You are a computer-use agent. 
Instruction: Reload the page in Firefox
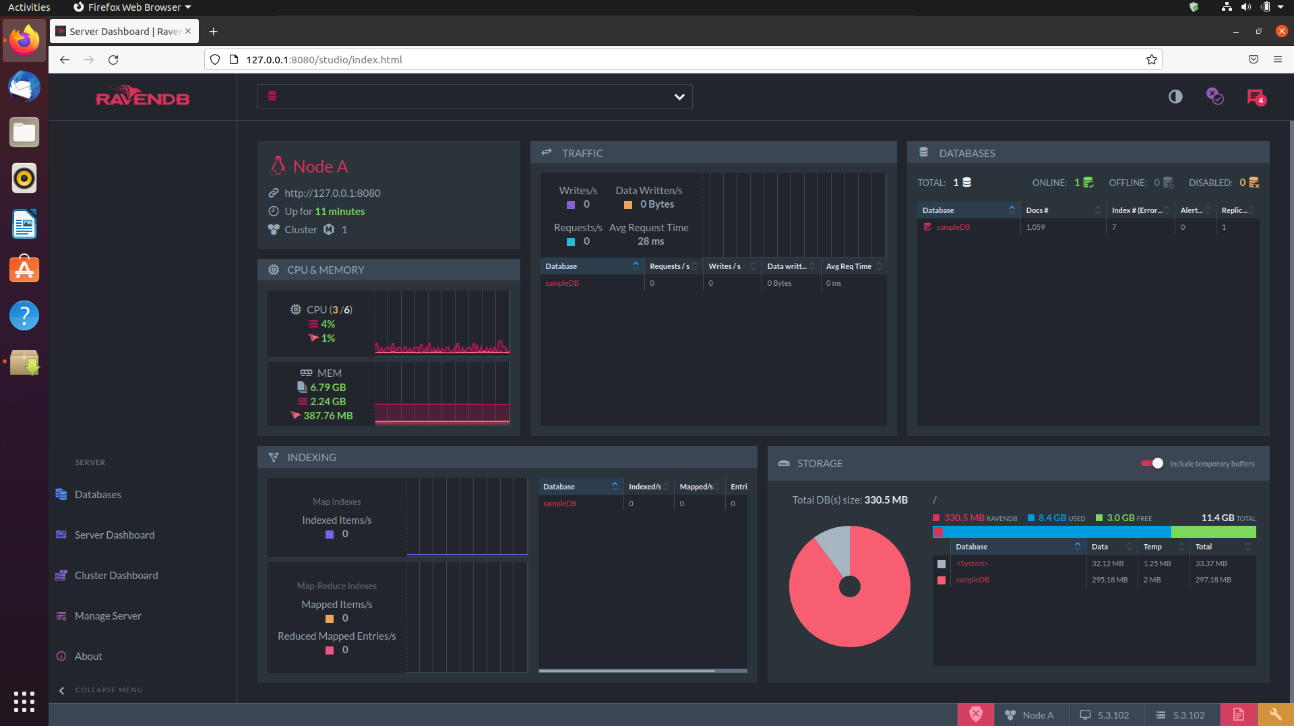(x=113, y=59)
